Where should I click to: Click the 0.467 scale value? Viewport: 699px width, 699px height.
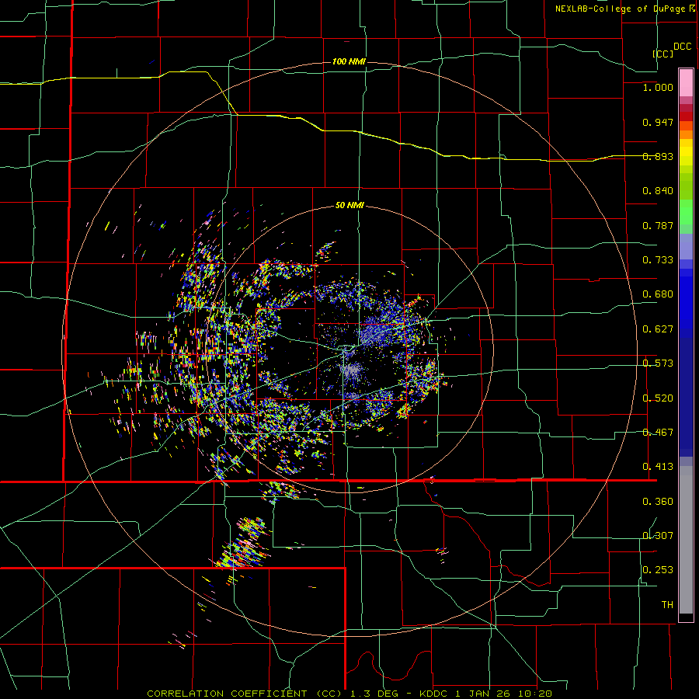658,433
